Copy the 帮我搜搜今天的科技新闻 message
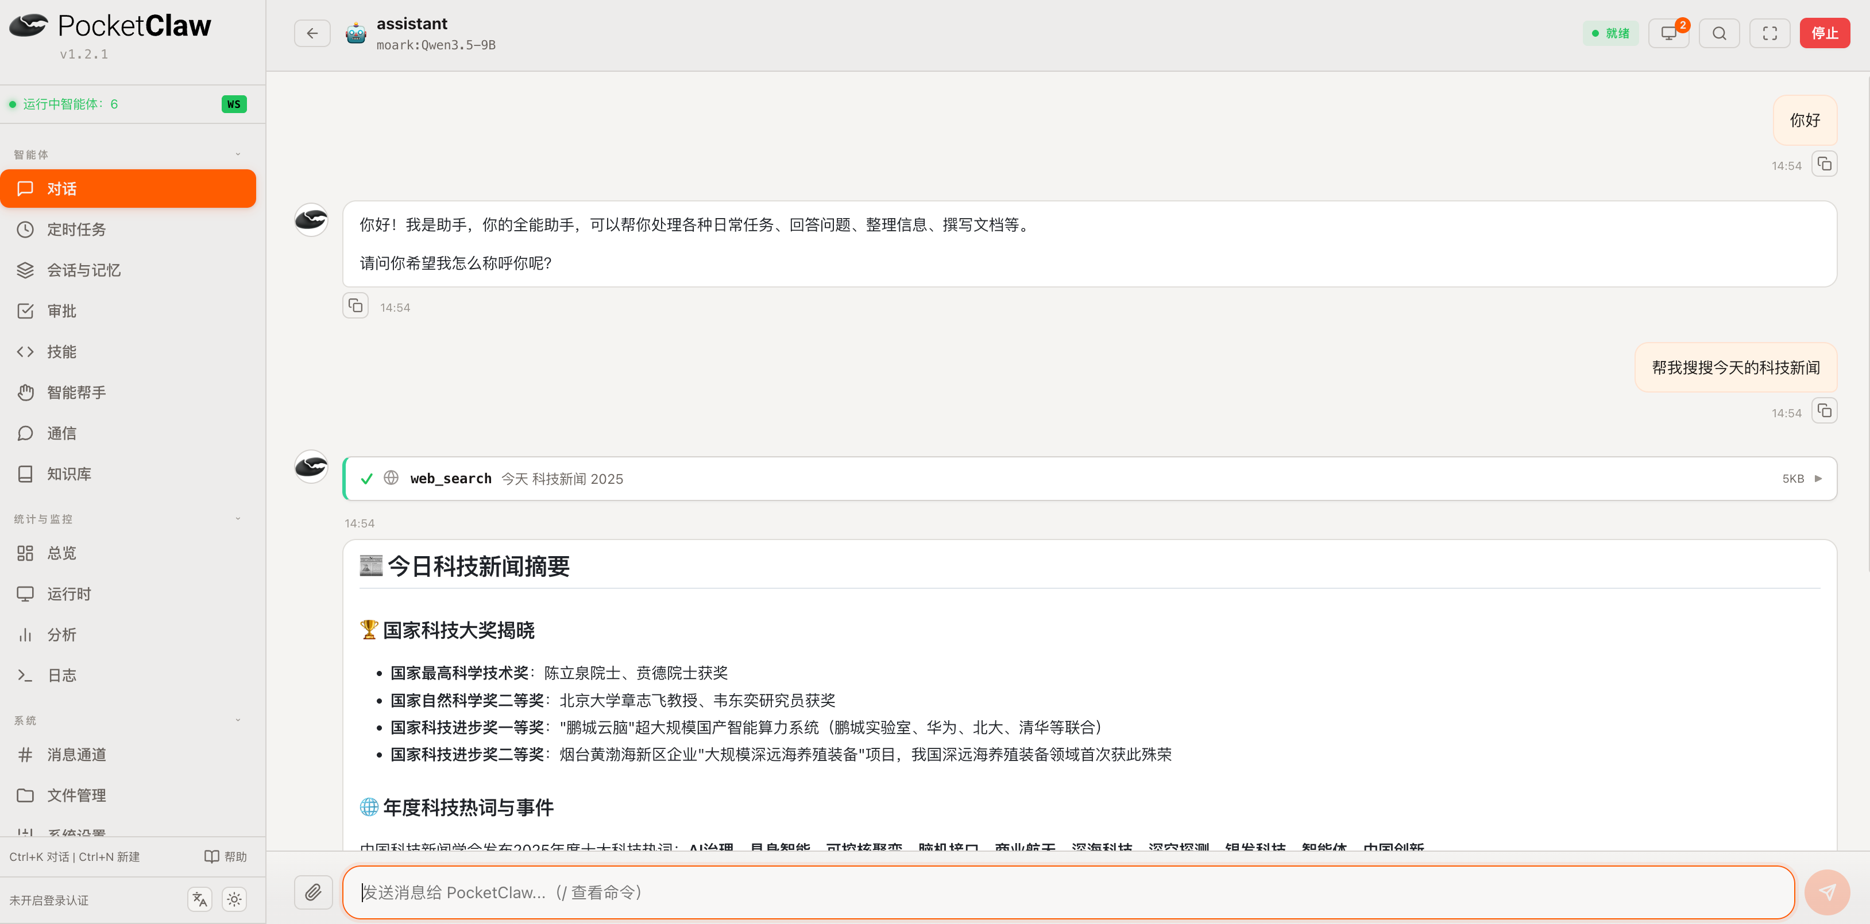Viewport: 1870px width, 924px height. [x=1824, y=411]
